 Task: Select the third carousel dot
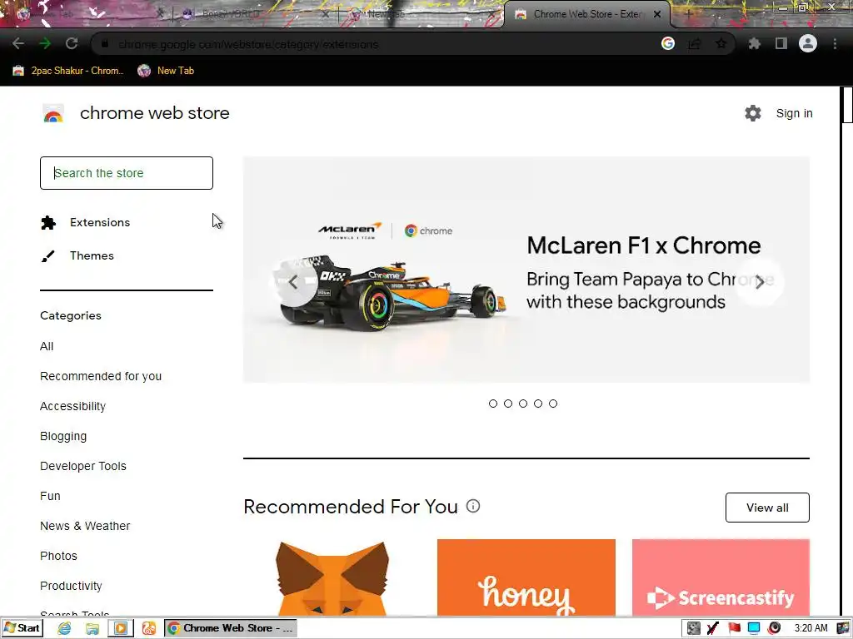523,404
